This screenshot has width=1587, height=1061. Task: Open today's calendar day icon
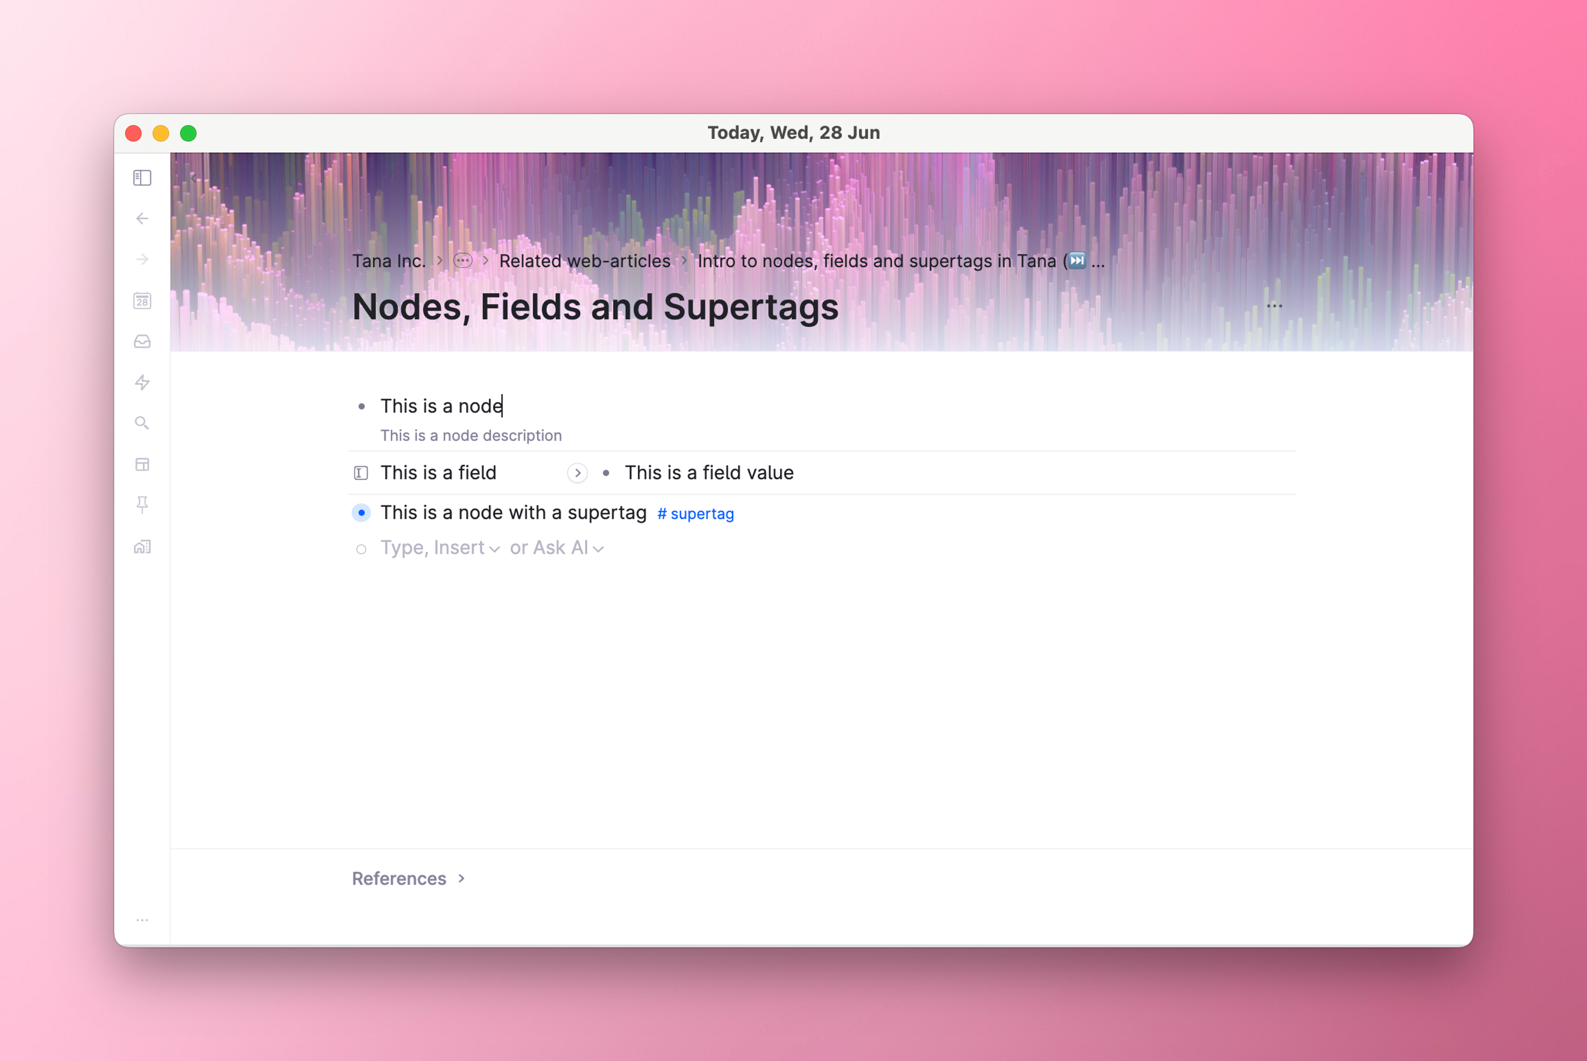(x=142, y=300)
